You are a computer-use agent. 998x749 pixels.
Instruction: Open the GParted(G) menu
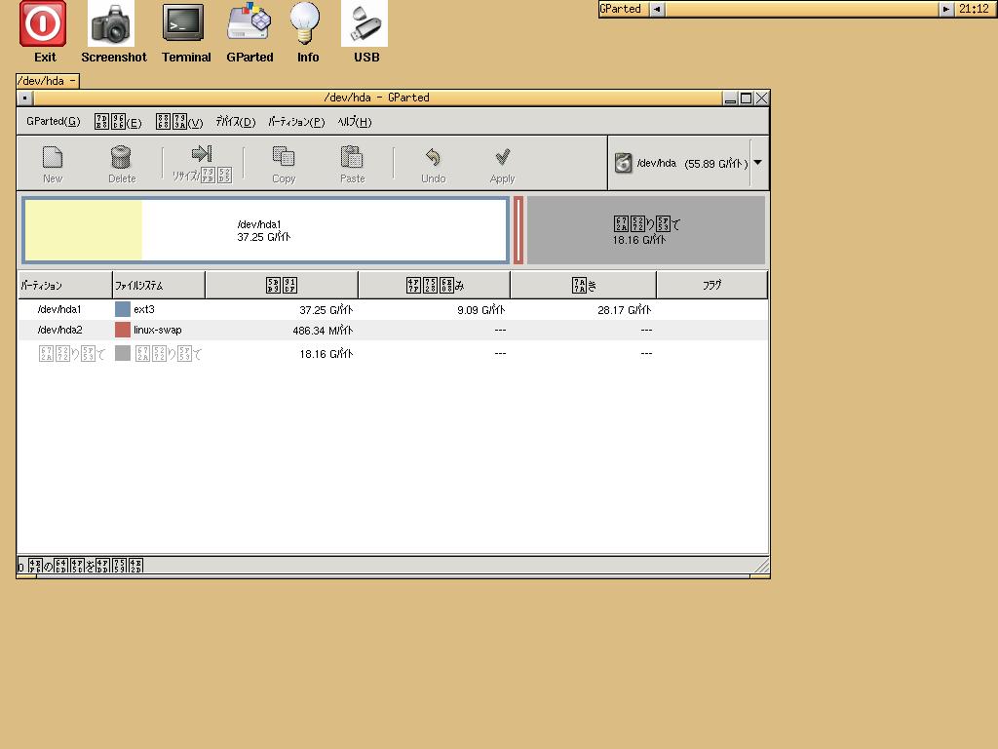[53, 122]
